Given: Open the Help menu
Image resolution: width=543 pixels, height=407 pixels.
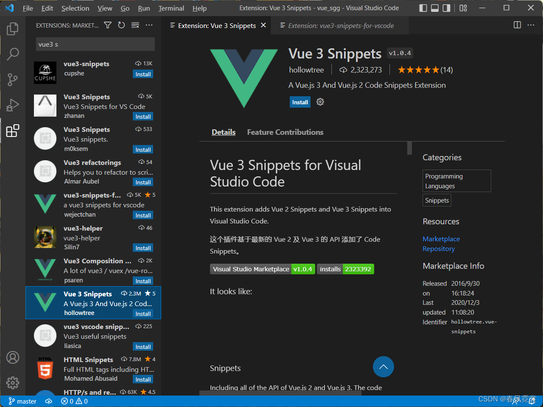Looking at the screenshot, I should pos(199,8).
